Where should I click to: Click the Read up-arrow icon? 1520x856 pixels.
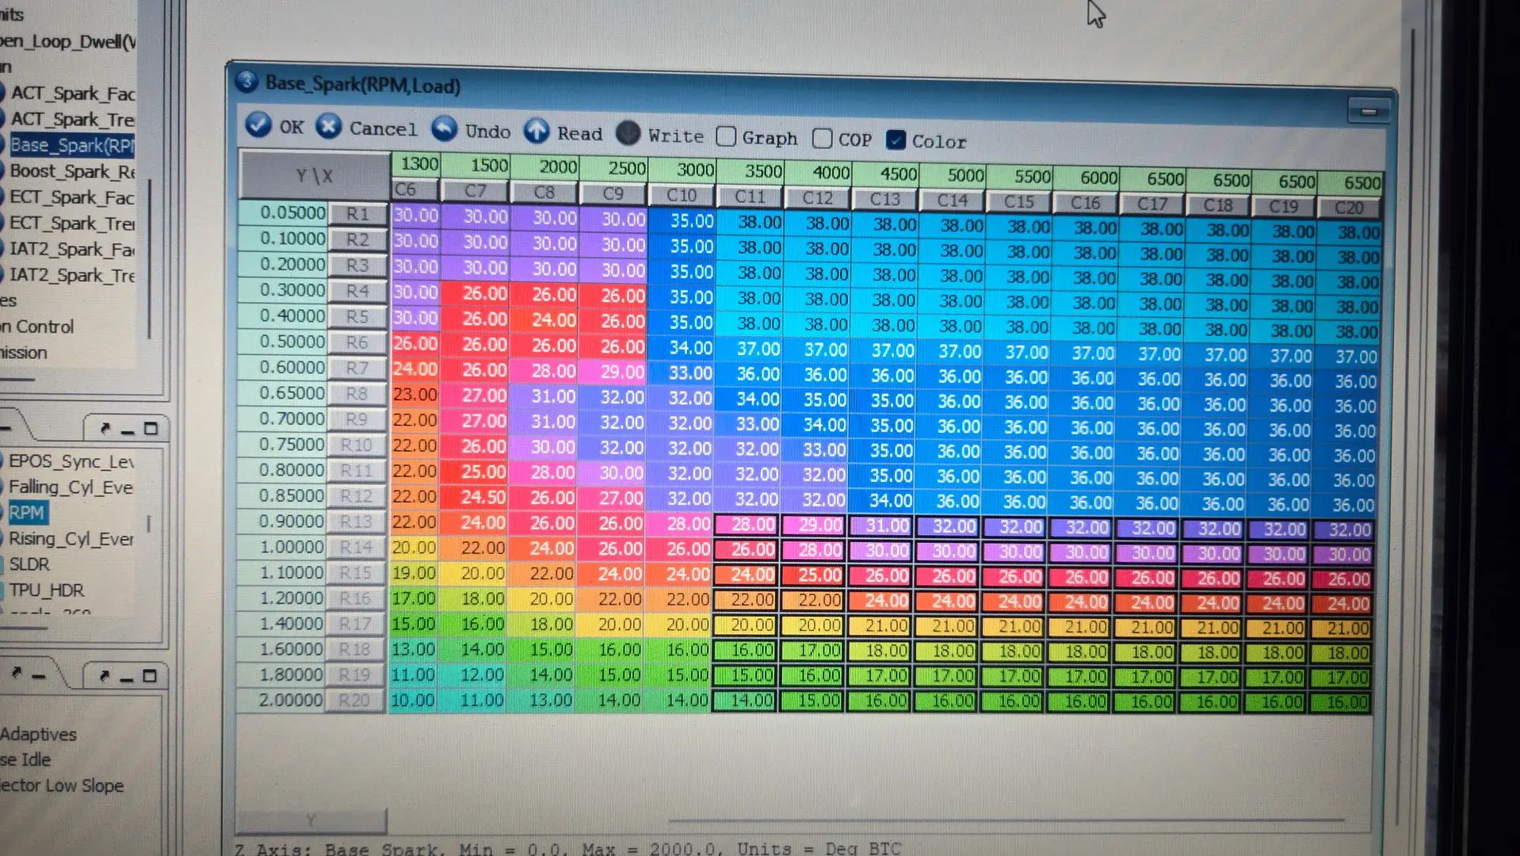click(537, 131)
